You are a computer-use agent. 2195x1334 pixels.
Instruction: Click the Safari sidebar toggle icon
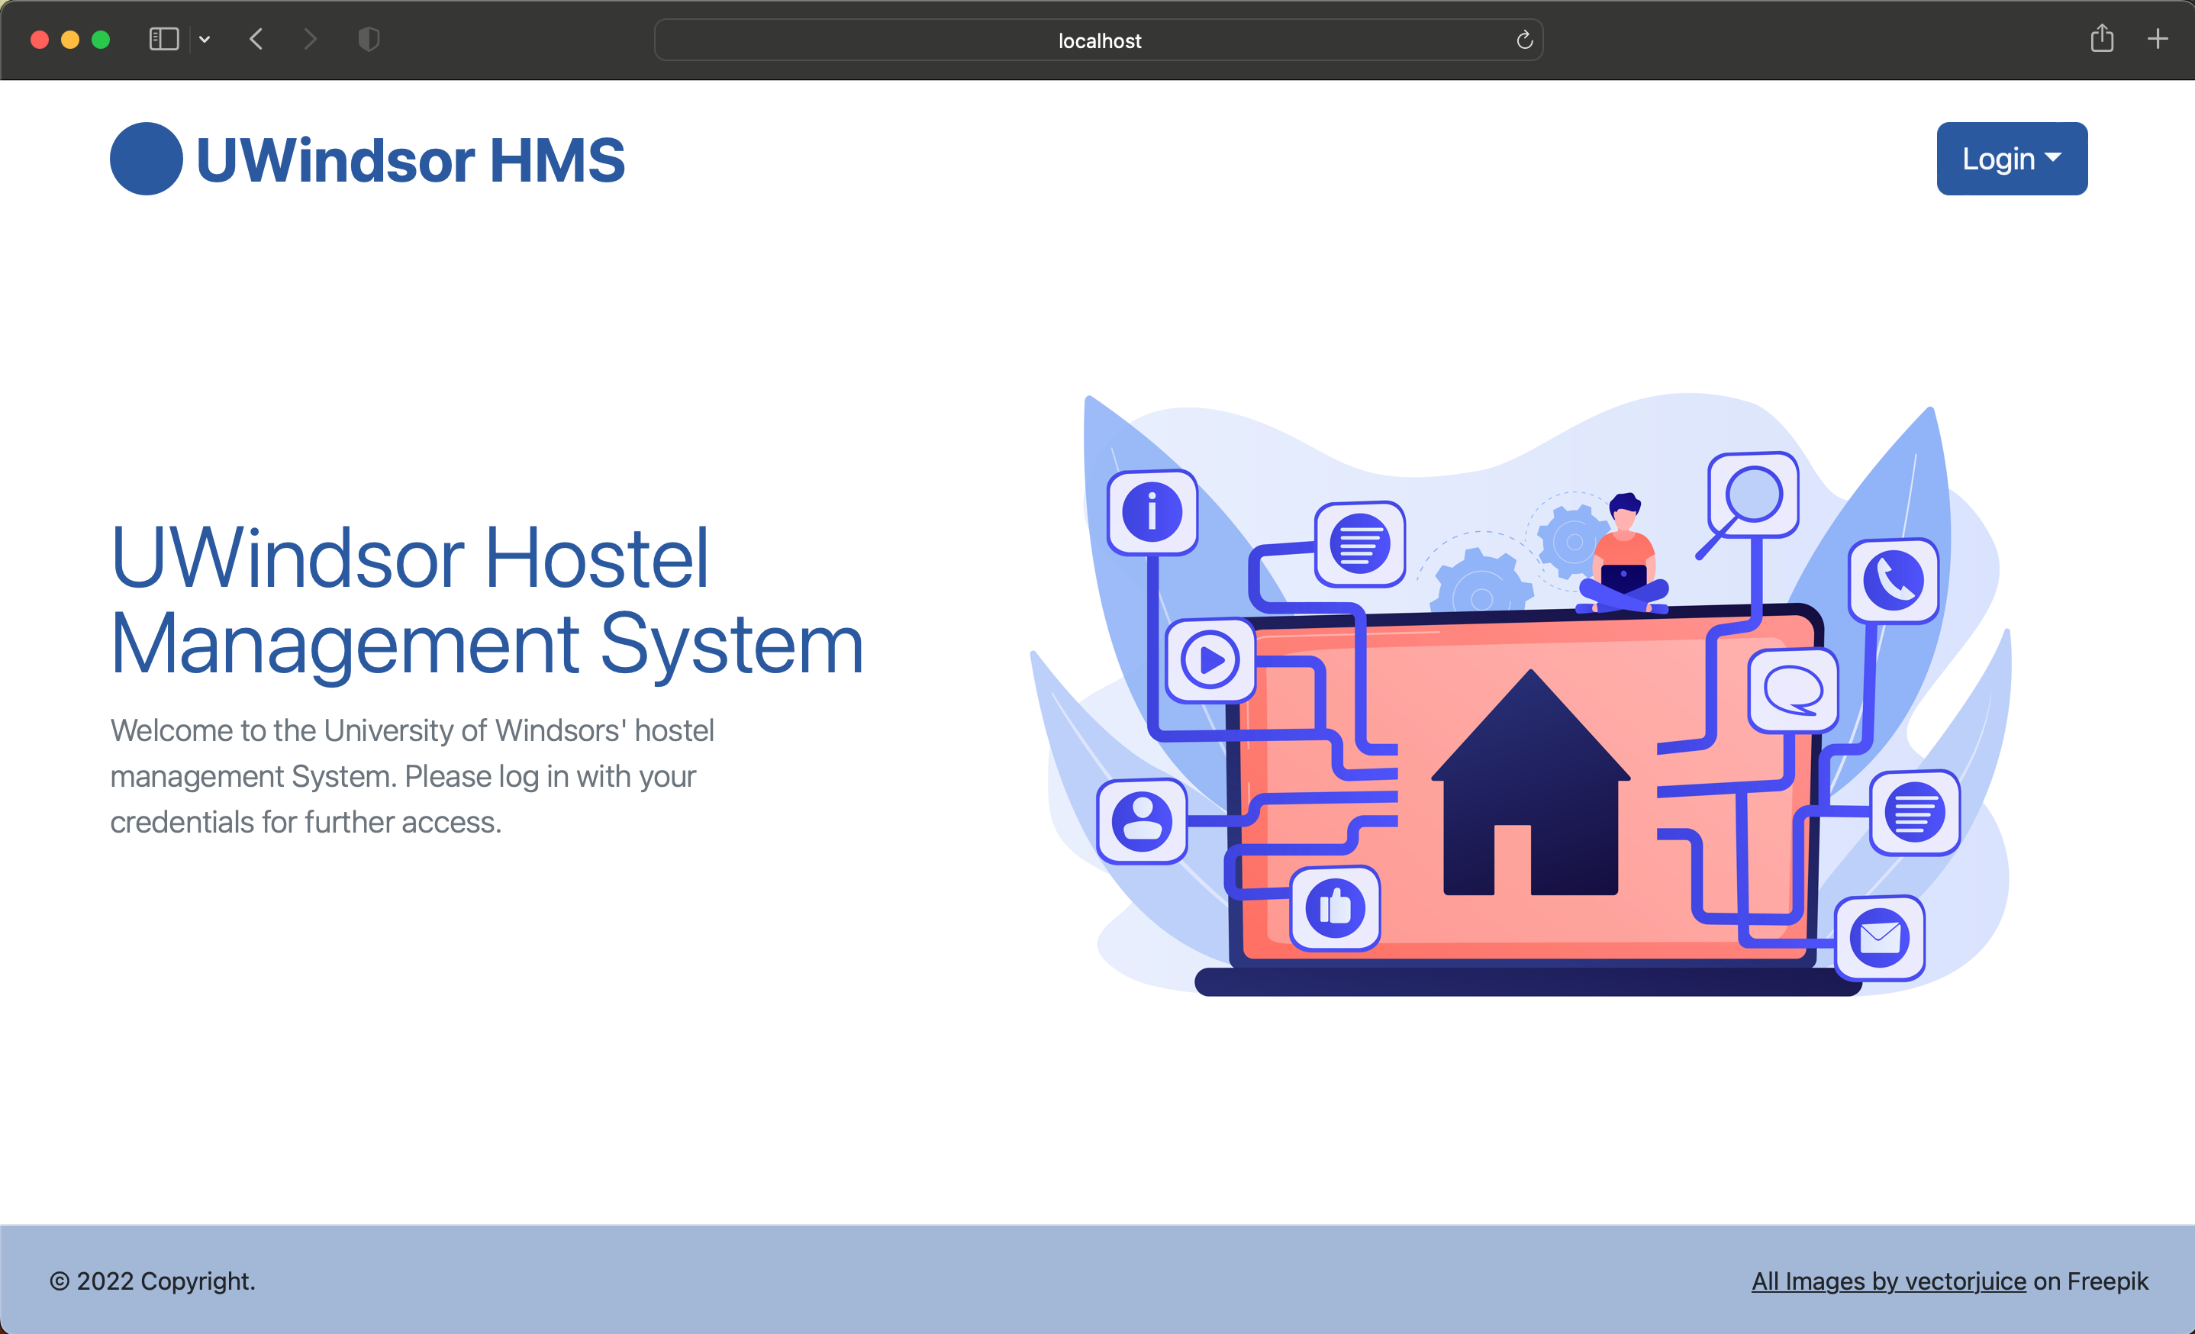[x=164, y=39]
